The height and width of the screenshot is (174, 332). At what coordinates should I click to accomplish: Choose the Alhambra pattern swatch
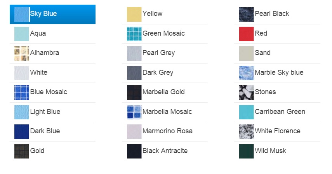pos(22,53)
